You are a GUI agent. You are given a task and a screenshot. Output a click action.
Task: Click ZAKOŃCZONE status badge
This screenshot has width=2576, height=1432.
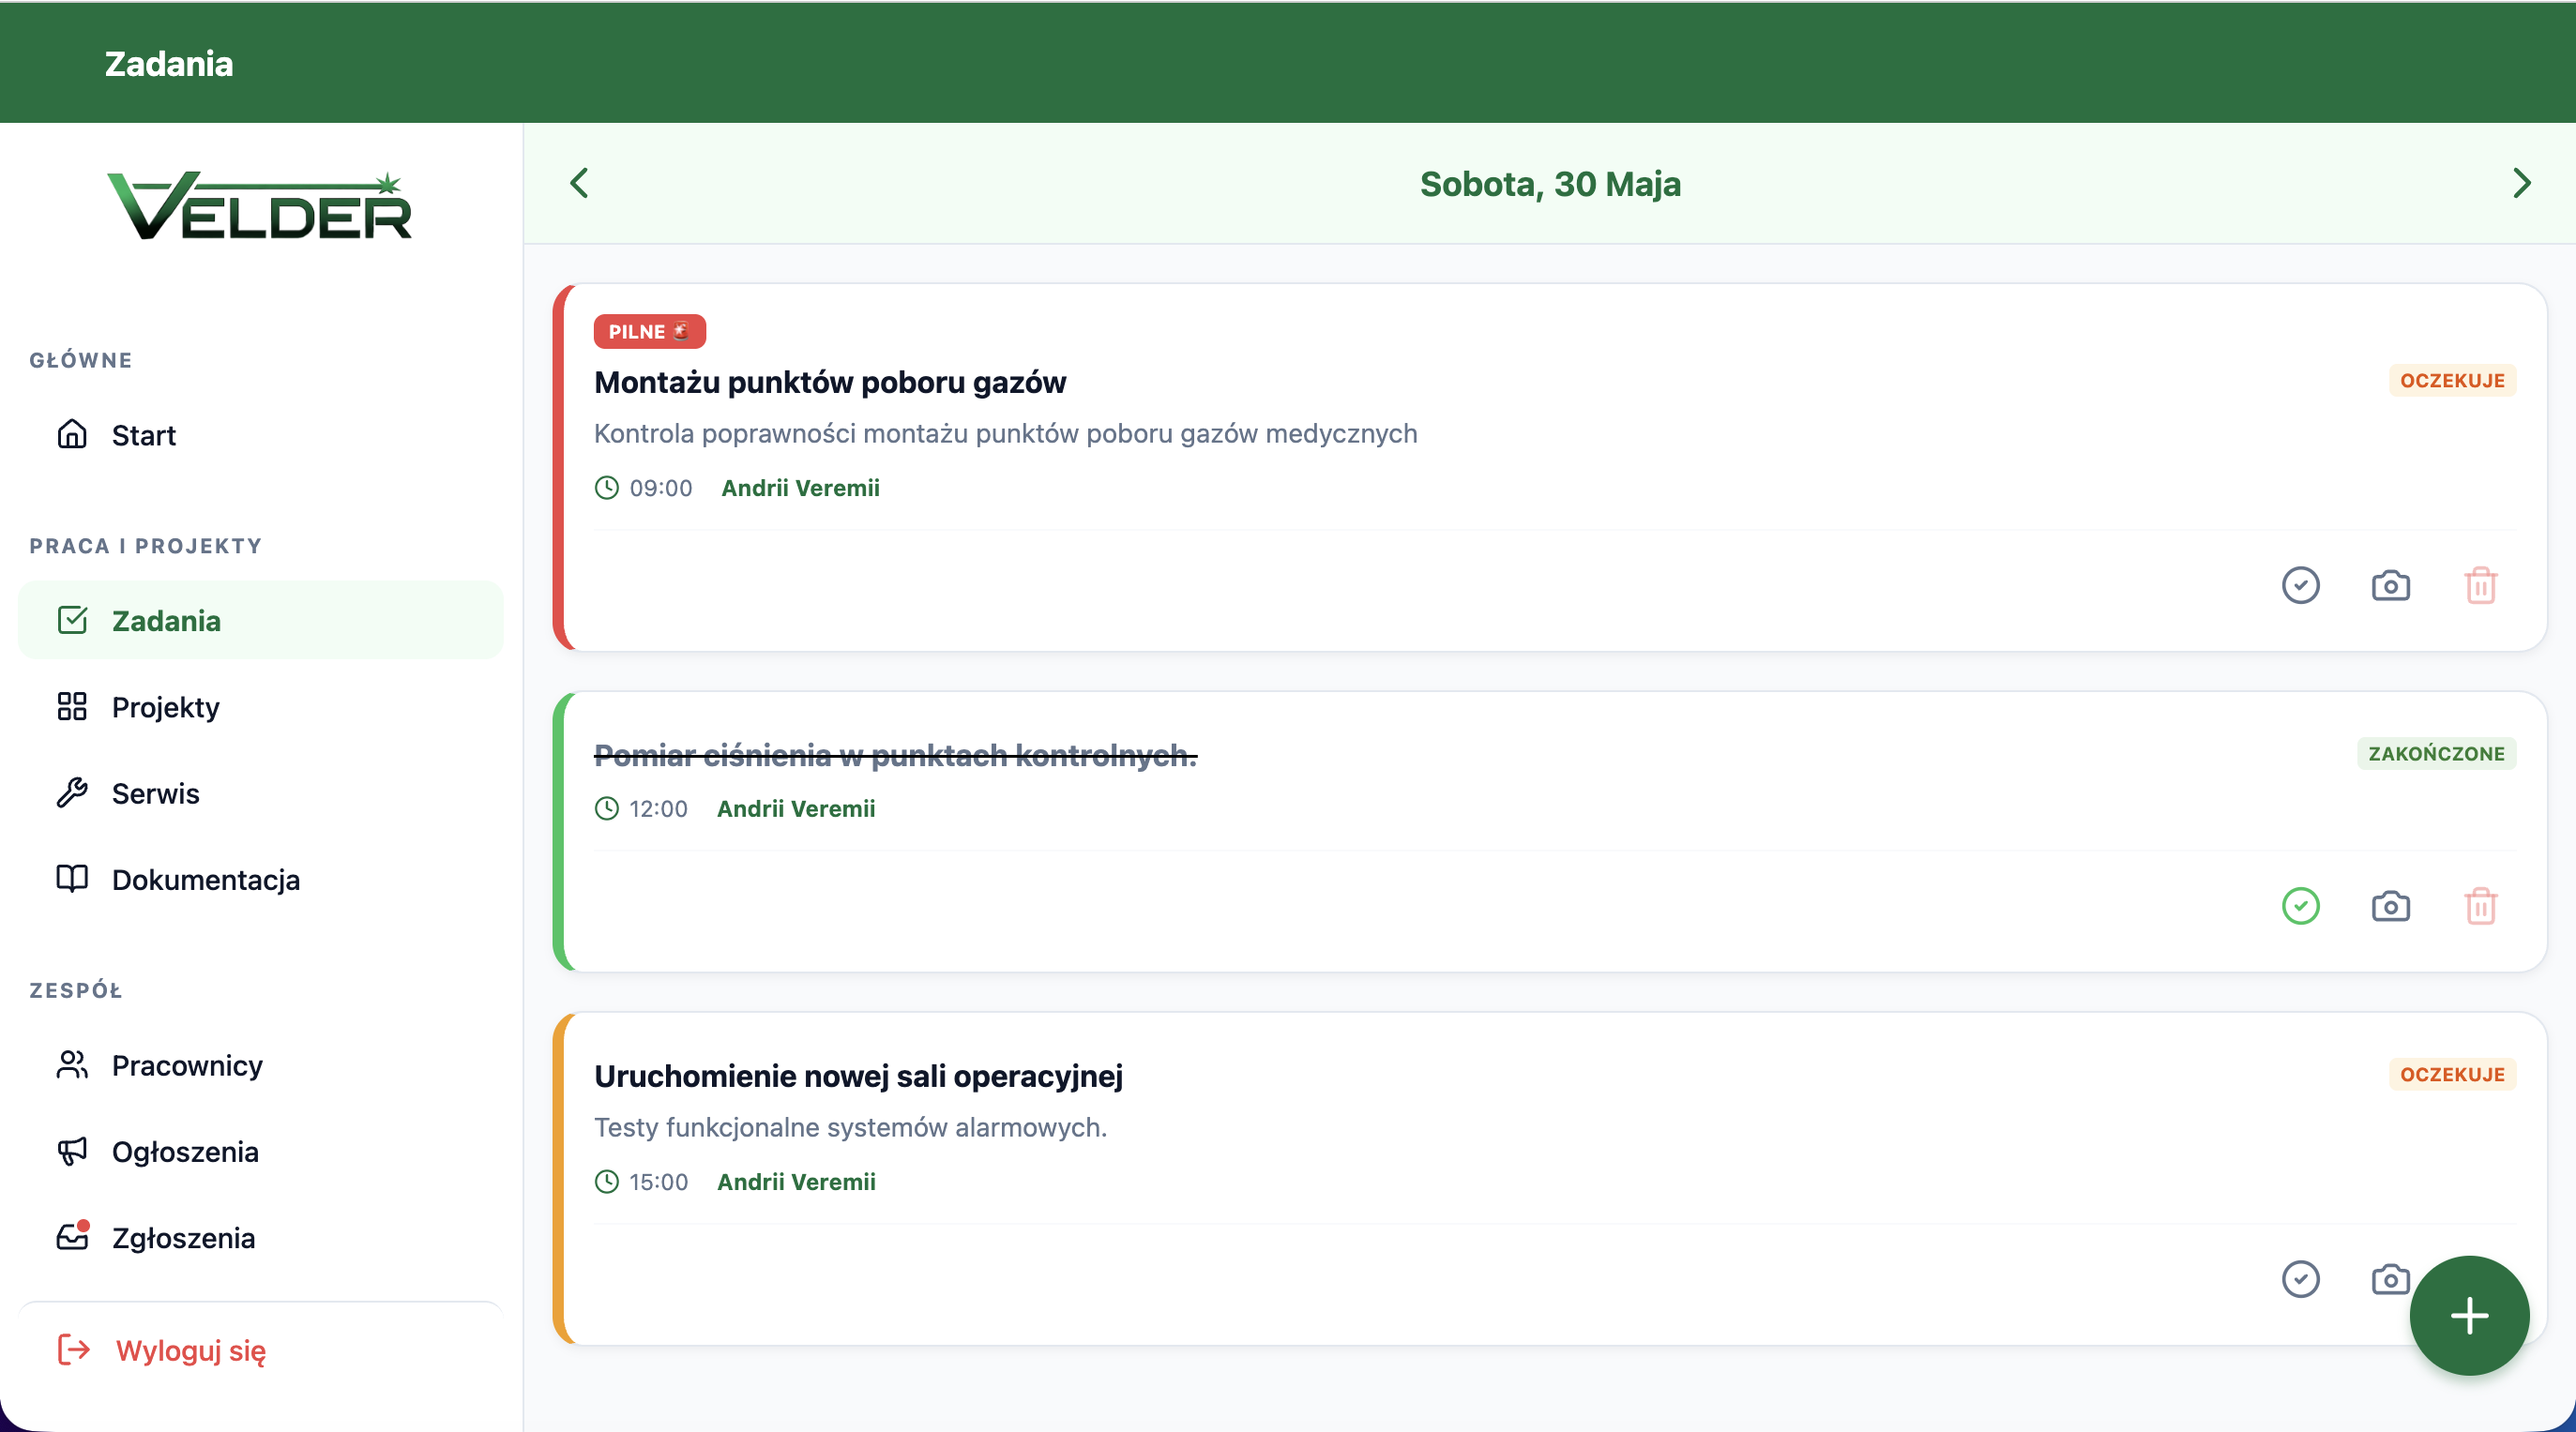(2436, 753)
